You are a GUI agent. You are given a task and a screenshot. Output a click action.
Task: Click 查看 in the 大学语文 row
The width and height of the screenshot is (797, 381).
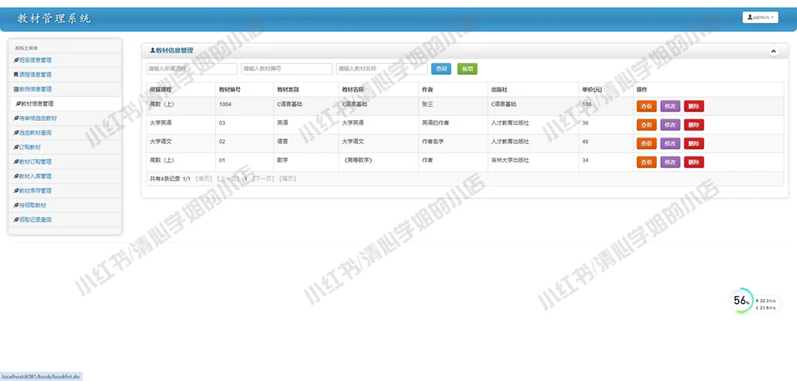point(646,144)
